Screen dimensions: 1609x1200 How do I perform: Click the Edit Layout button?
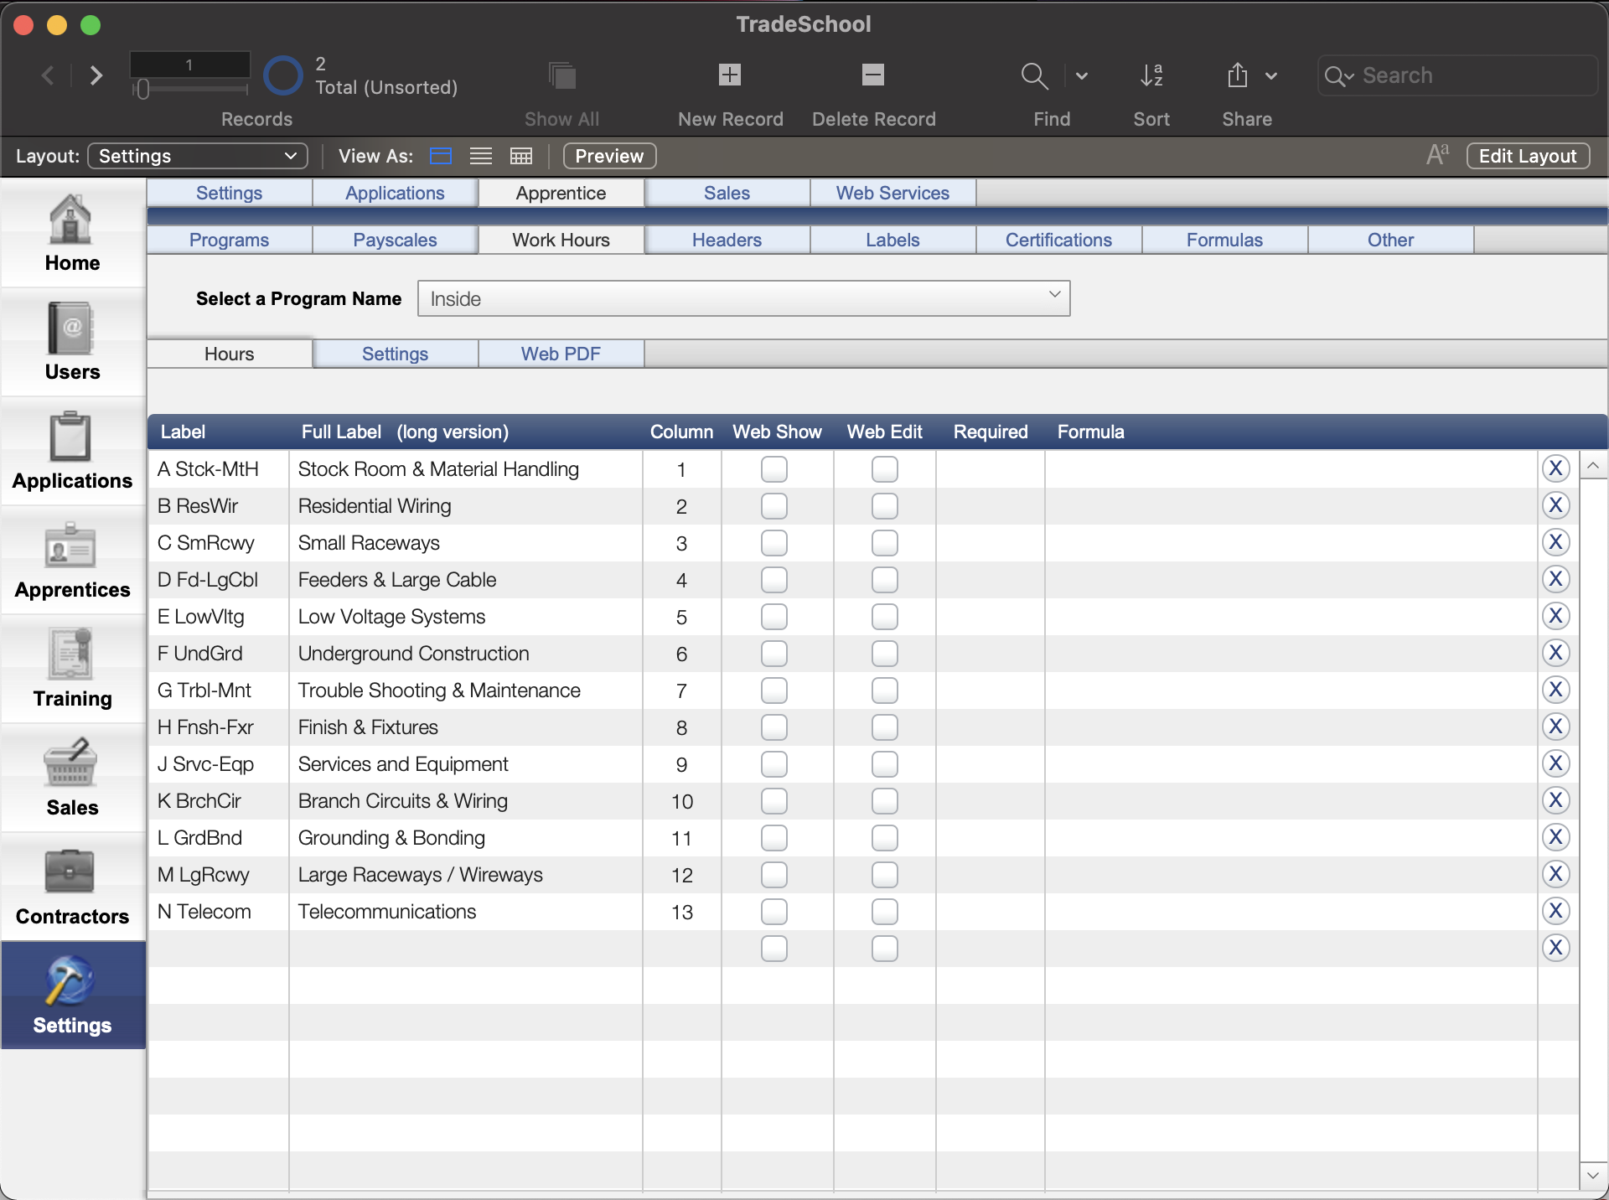tap(1528, 156)
